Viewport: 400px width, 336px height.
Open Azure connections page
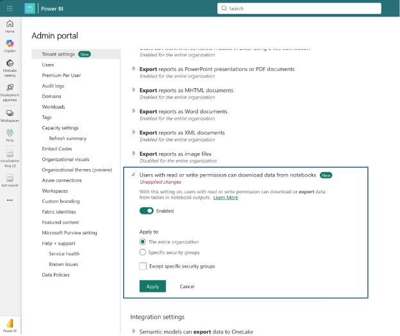click(x=62, y=180)
